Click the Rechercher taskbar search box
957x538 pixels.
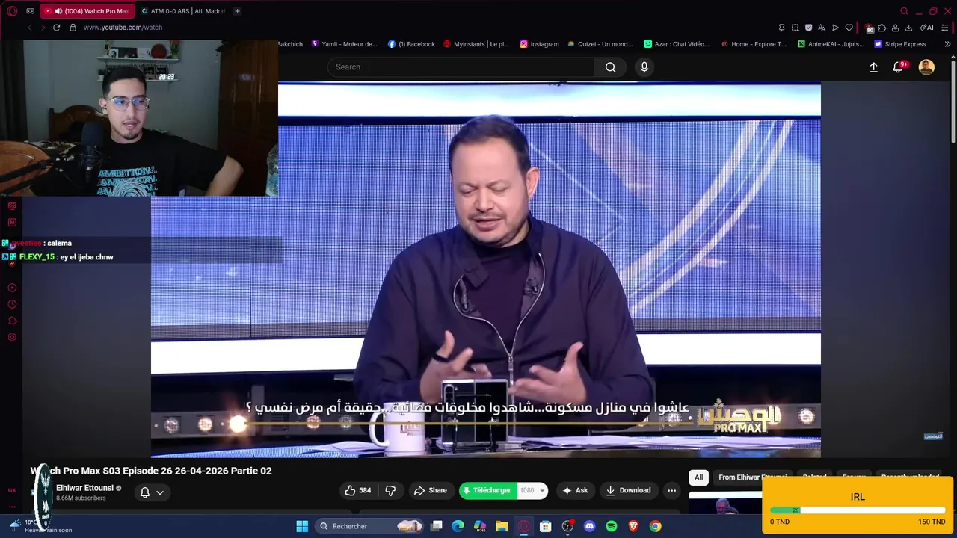369,526
